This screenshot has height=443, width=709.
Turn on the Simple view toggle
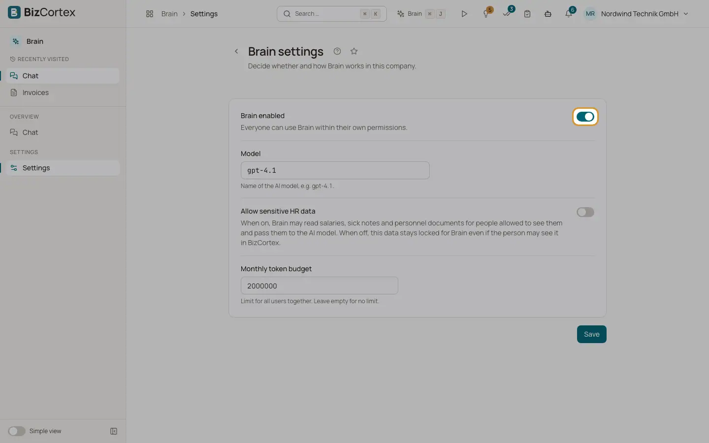[17, 431]
